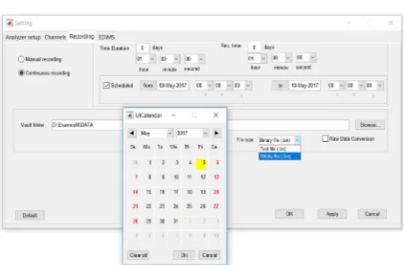This screenshot has width=404, height=265.
Task: Click the Vault folder path field
Action: (200, 125)
